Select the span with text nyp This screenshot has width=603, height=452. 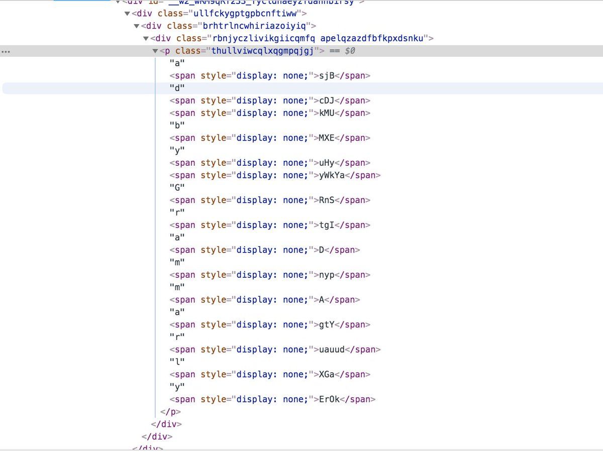270,275
